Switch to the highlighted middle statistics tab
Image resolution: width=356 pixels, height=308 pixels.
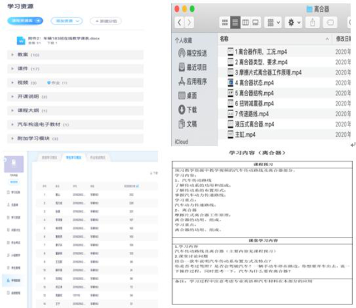pyautogui.click(x=73, y=158)
